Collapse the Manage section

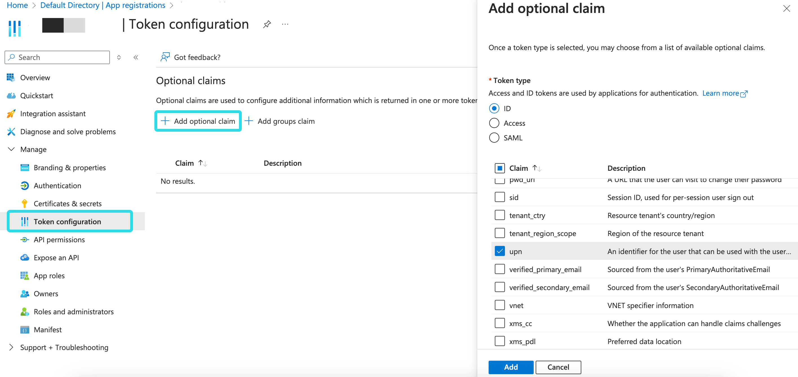[11, 149]
